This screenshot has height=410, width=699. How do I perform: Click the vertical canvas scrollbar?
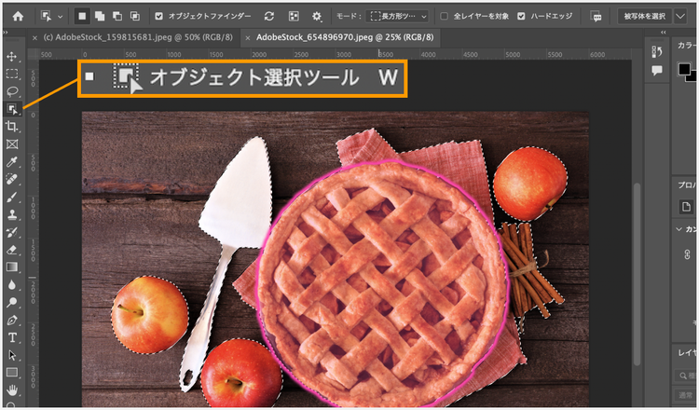pyautogui.click(x=637, y=273)
